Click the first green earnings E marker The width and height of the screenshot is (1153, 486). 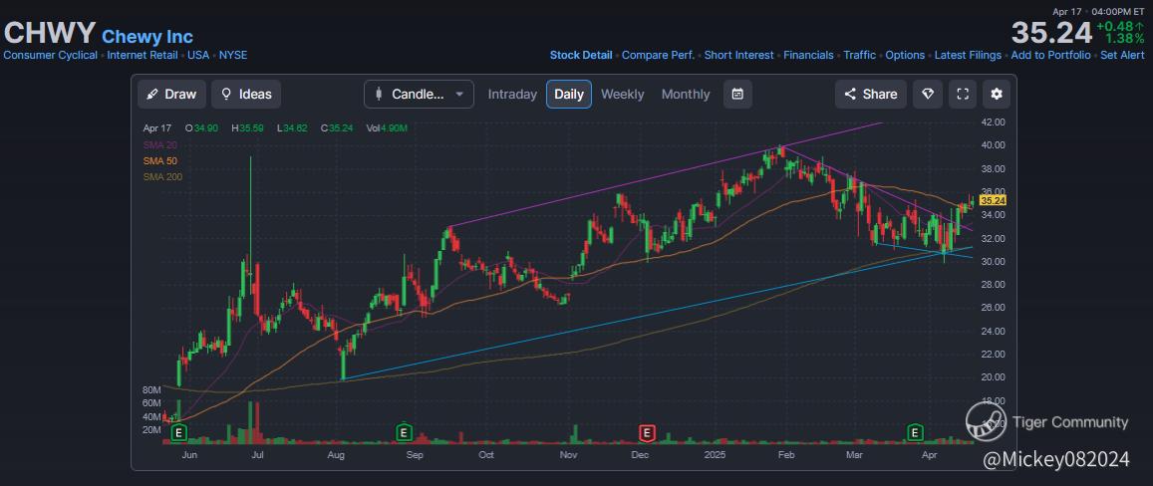click(x=179, y=432)
